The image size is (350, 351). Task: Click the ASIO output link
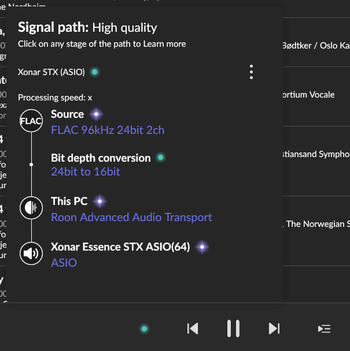point(64,263)
